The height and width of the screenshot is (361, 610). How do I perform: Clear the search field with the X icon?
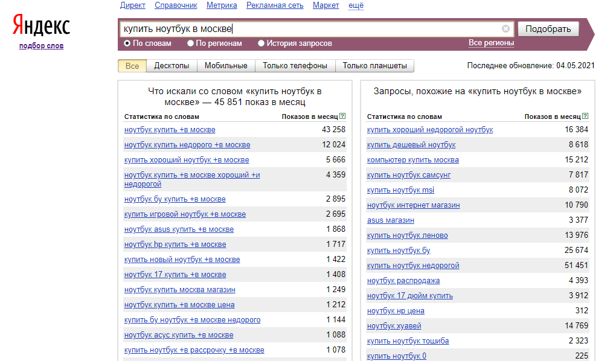506,29
